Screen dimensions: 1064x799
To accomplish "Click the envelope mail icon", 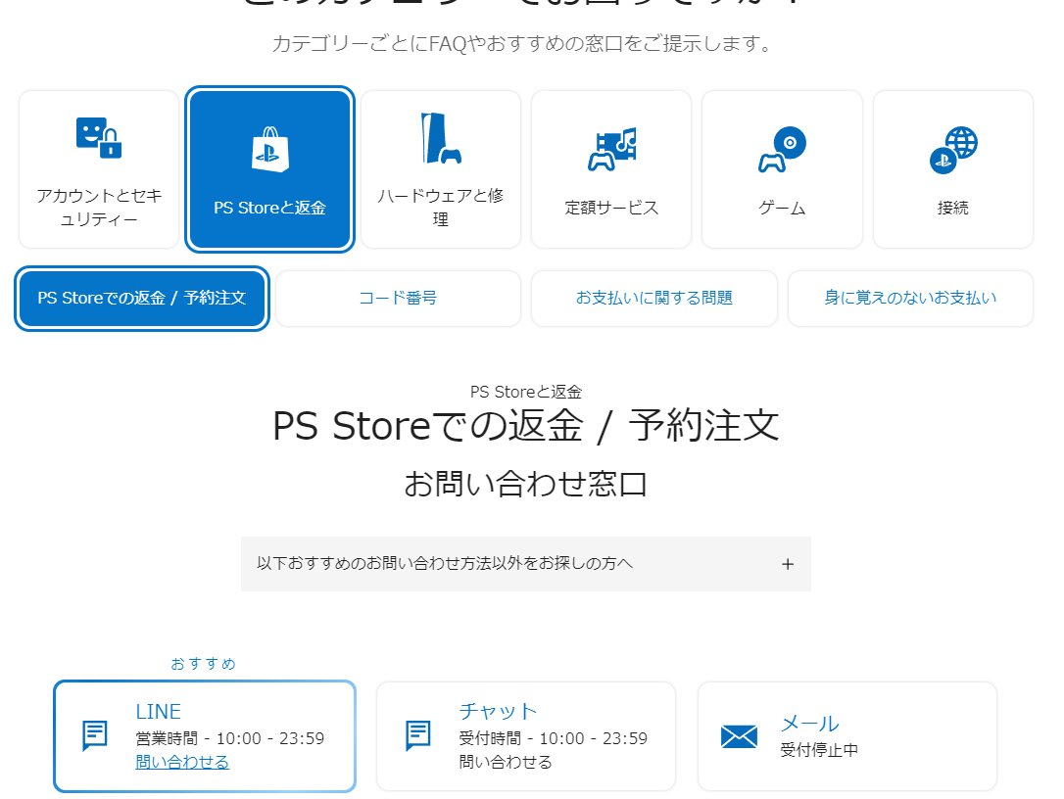I will coord(739,736).
